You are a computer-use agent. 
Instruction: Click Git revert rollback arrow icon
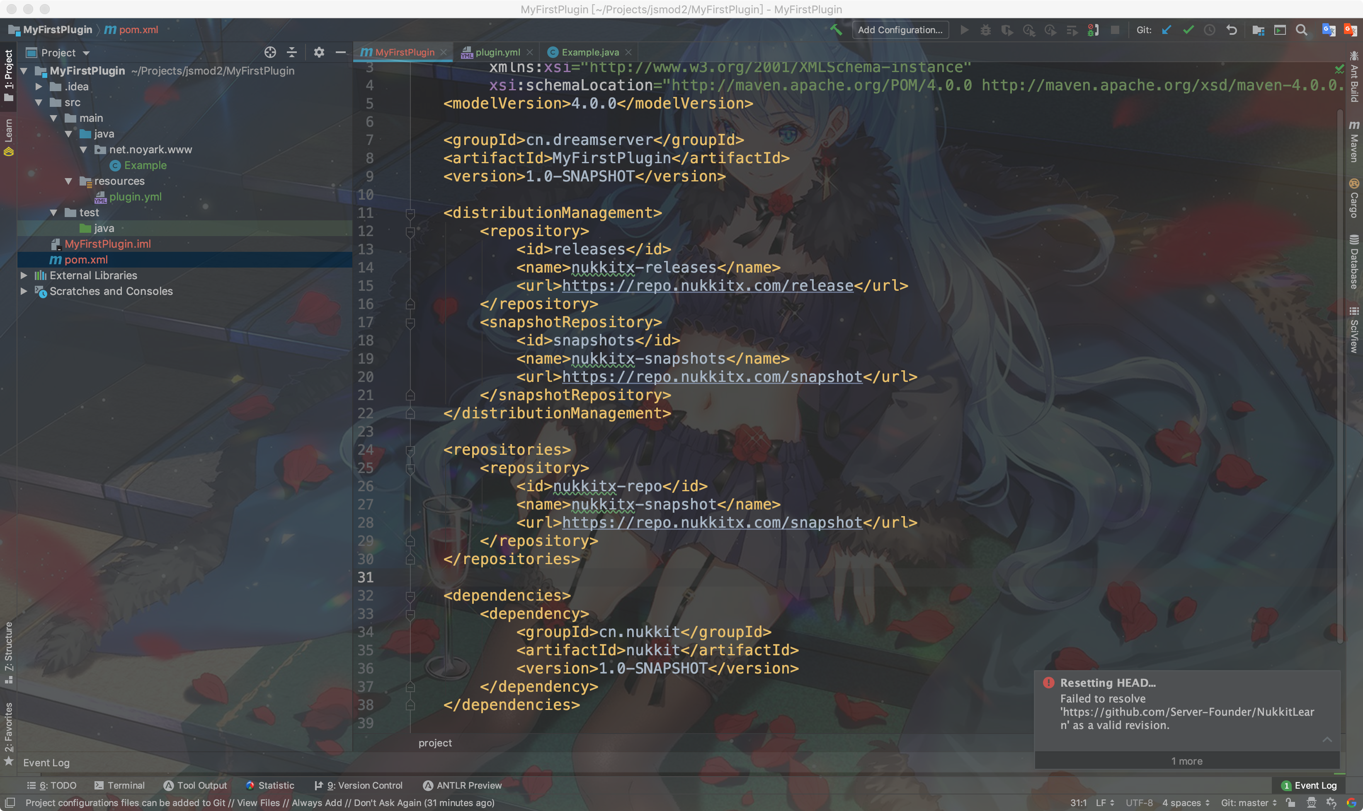(x=1232, y=30)
